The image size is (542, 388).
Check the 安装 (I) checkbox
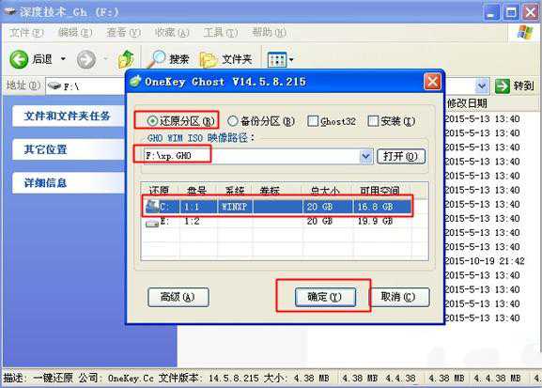coord(373,121)
